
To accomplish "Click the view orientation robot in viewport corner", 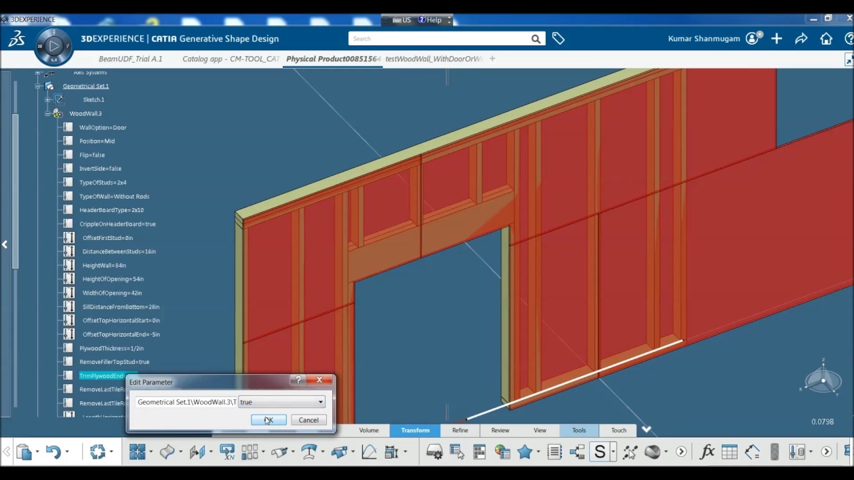I will coord(823,380).
